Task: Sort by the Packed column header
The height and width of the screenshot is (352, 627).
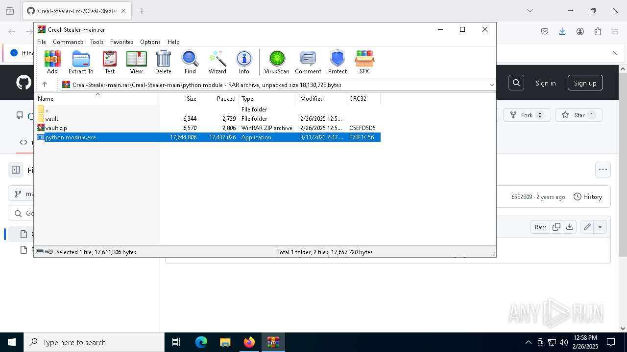Action: click(x=219, y=98)
